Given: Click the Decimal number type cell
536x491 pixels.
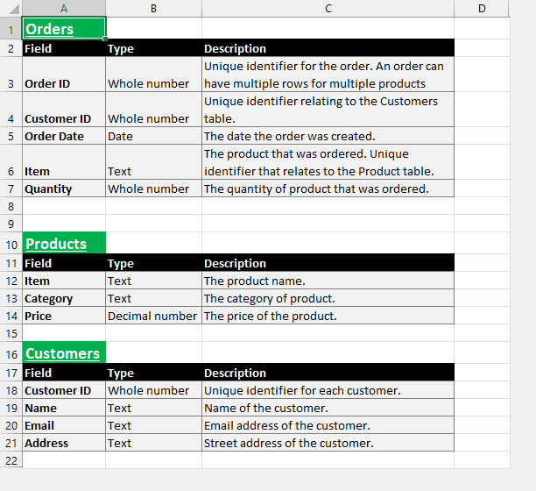Looking at the screenshot, I should [153, 316].
